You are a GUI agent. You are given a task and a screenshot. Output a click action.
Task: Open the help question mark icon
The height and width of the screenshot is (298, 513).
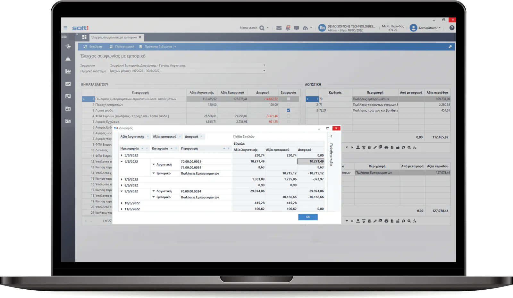click(x=452, y=28)
